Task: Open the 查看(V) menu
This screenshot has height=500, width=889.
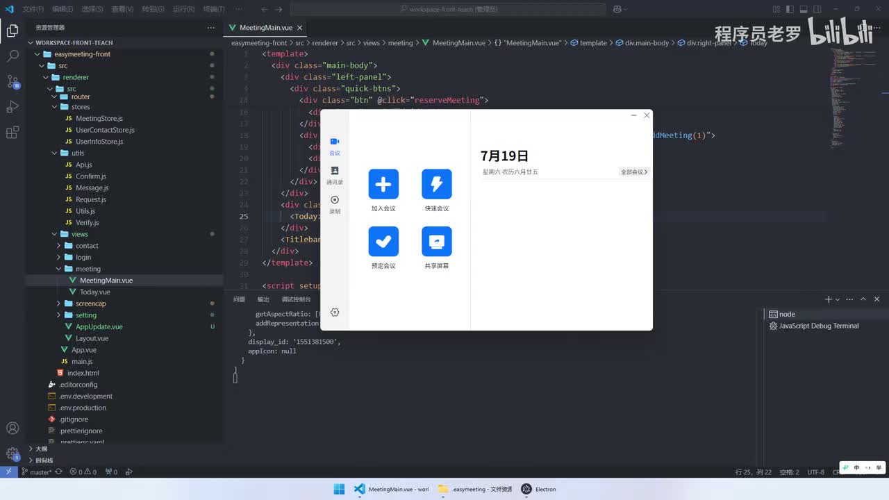Action: (123, 9)
